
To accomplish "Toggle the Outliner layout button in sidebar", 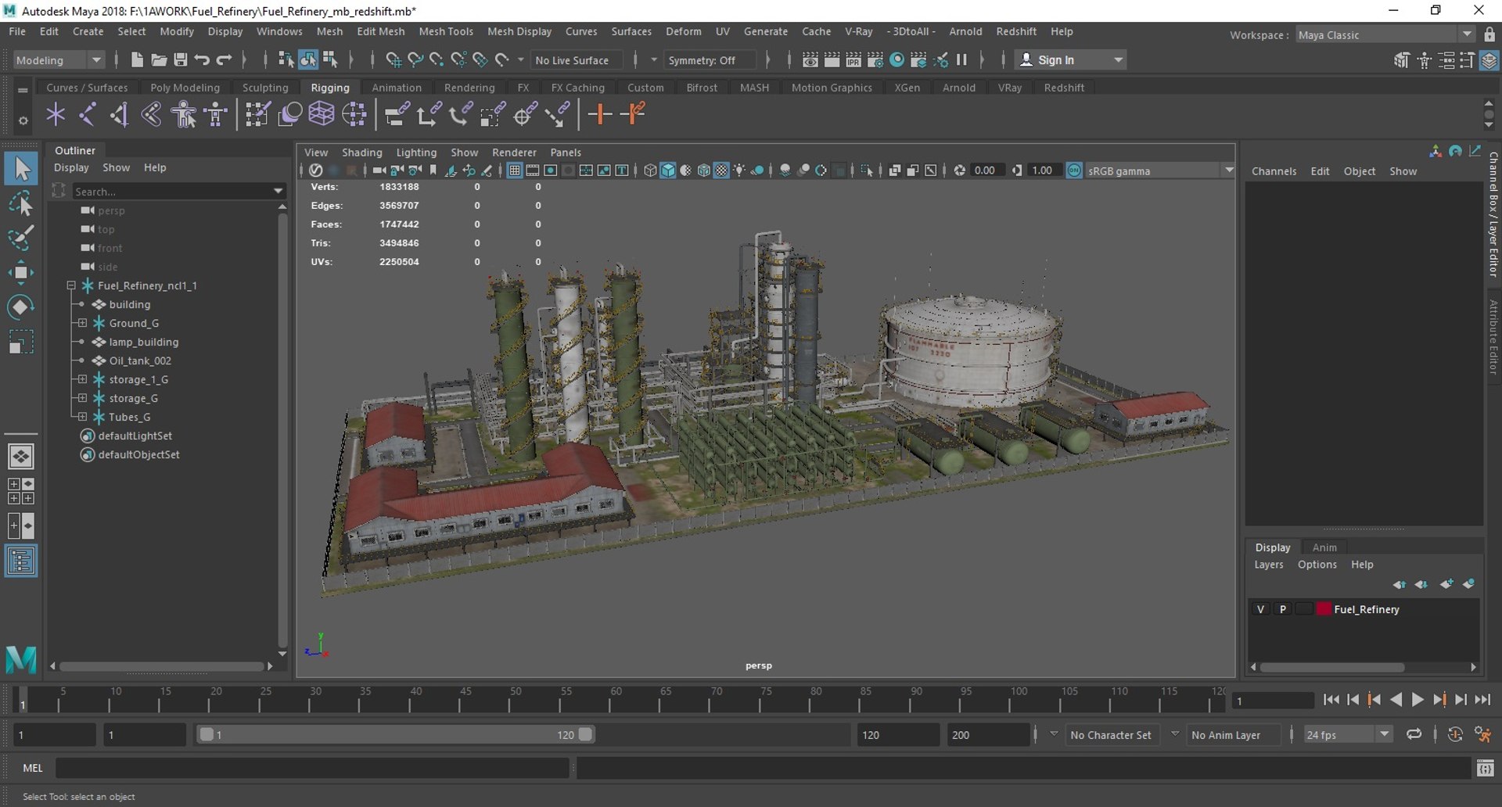I will [x=21, y=561].
